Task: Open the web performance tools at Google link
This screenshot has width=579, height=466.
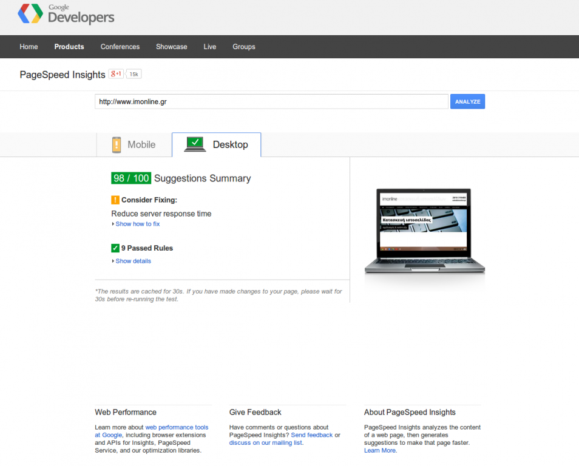Action: pyautogui.click(x=151, y=431)
